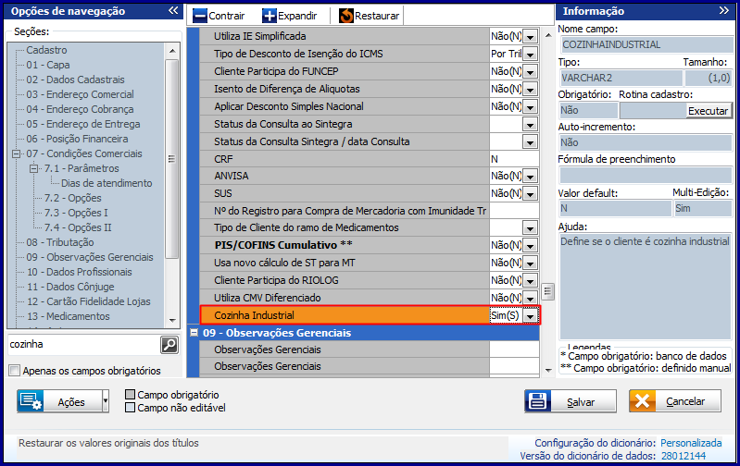The image size is (740, 466).
Task: Open Isento de Diferença de Aliquotas dropdown
Action: [531, 89]
